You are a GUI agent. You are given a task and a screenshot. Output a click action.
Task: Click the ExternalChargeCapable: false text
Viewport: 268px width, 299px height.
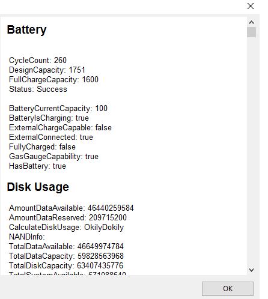point(60,127)
